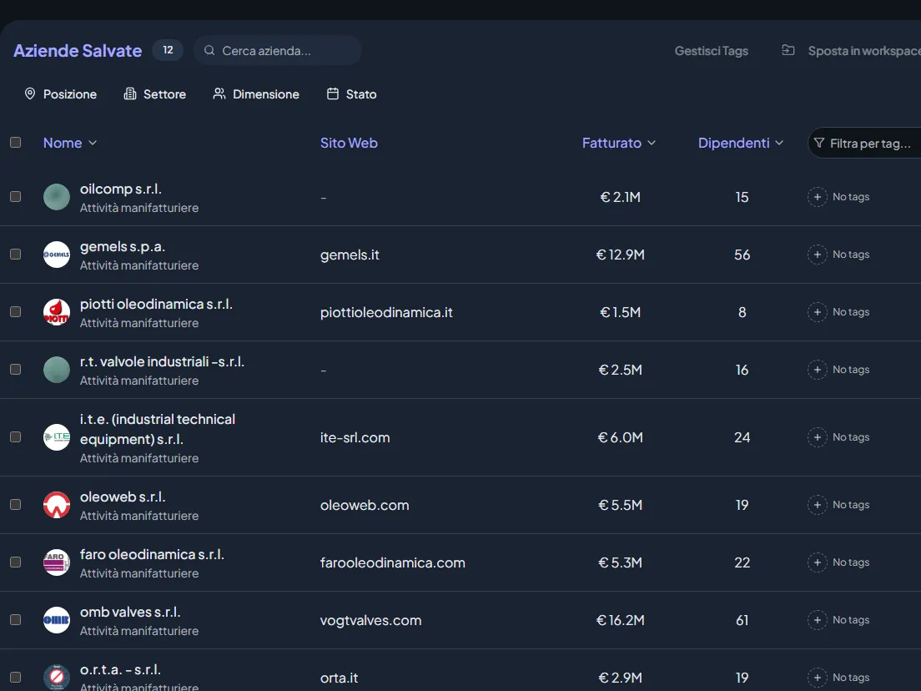Add tag plus icon for i.t.e. row
The image size is (921, 691).
pos(817,437)
